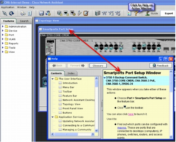Viewport: 176px width, 142px height.
Task: Click the Refresh toolbar icon
Action: [x=12, y=13]
